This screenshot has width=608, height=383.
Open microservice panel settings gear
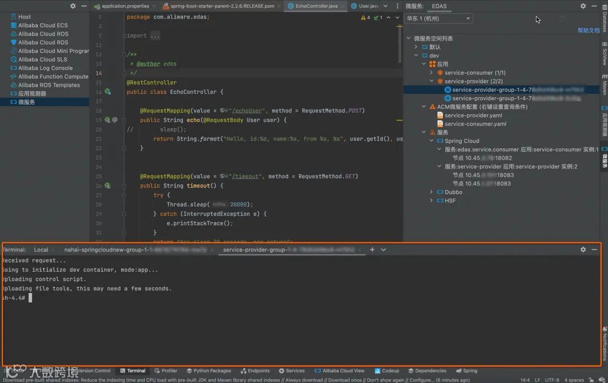[583, 6]
